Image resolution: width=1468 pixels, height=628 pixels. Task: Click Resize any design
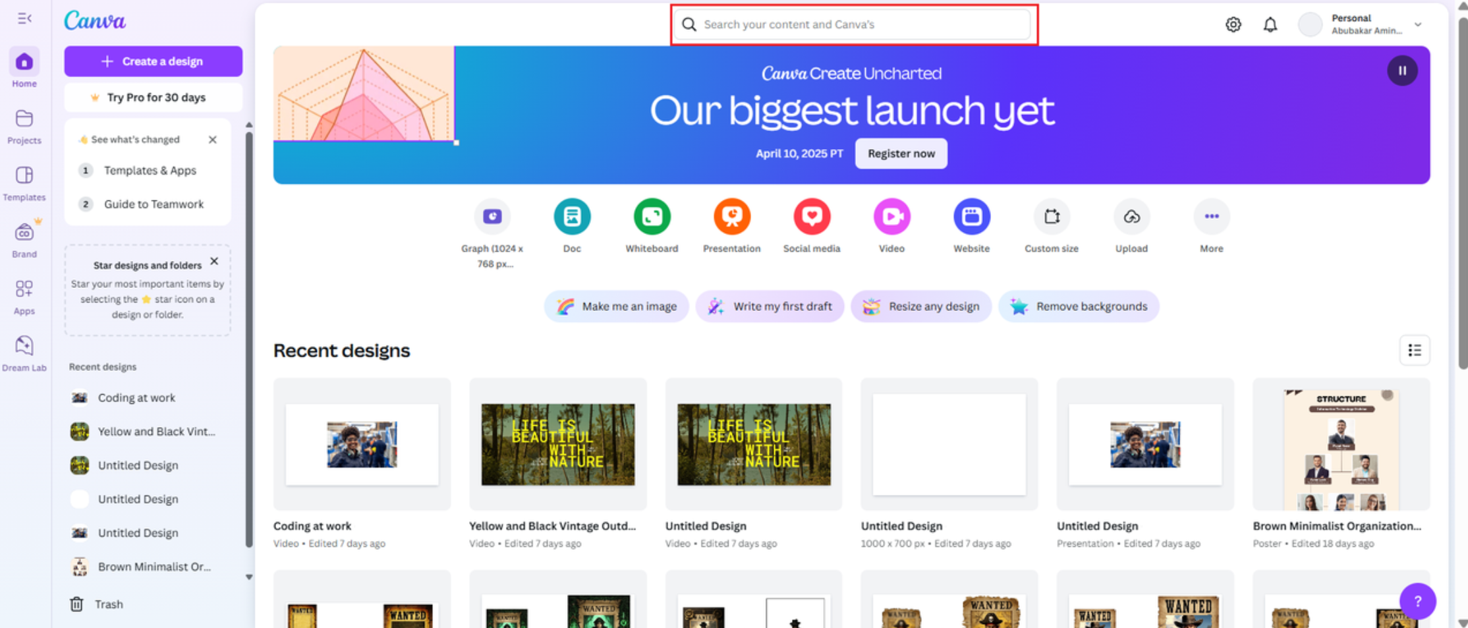(921, 306)
